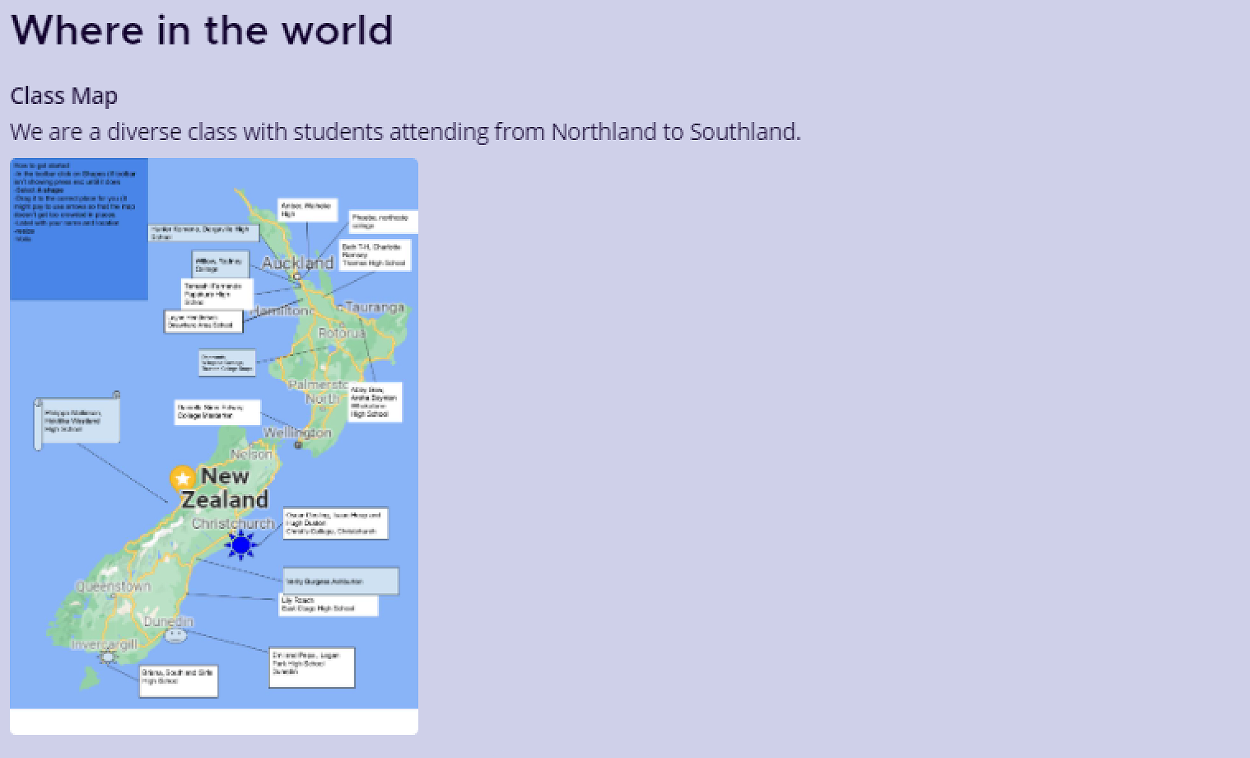The height and width of the screenshot is (758, 1250).
Task: Click the blue sun shape near Christchurch
Action: (x=241, y=545)
